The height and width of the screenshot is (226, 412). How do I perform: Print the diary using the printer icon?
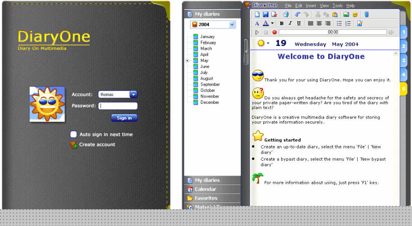pos(286,14)
